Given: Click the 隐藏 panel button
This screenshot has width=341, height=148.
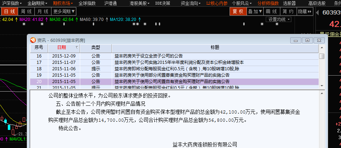Looking at the screenshot, I should [x=305, y=12].
